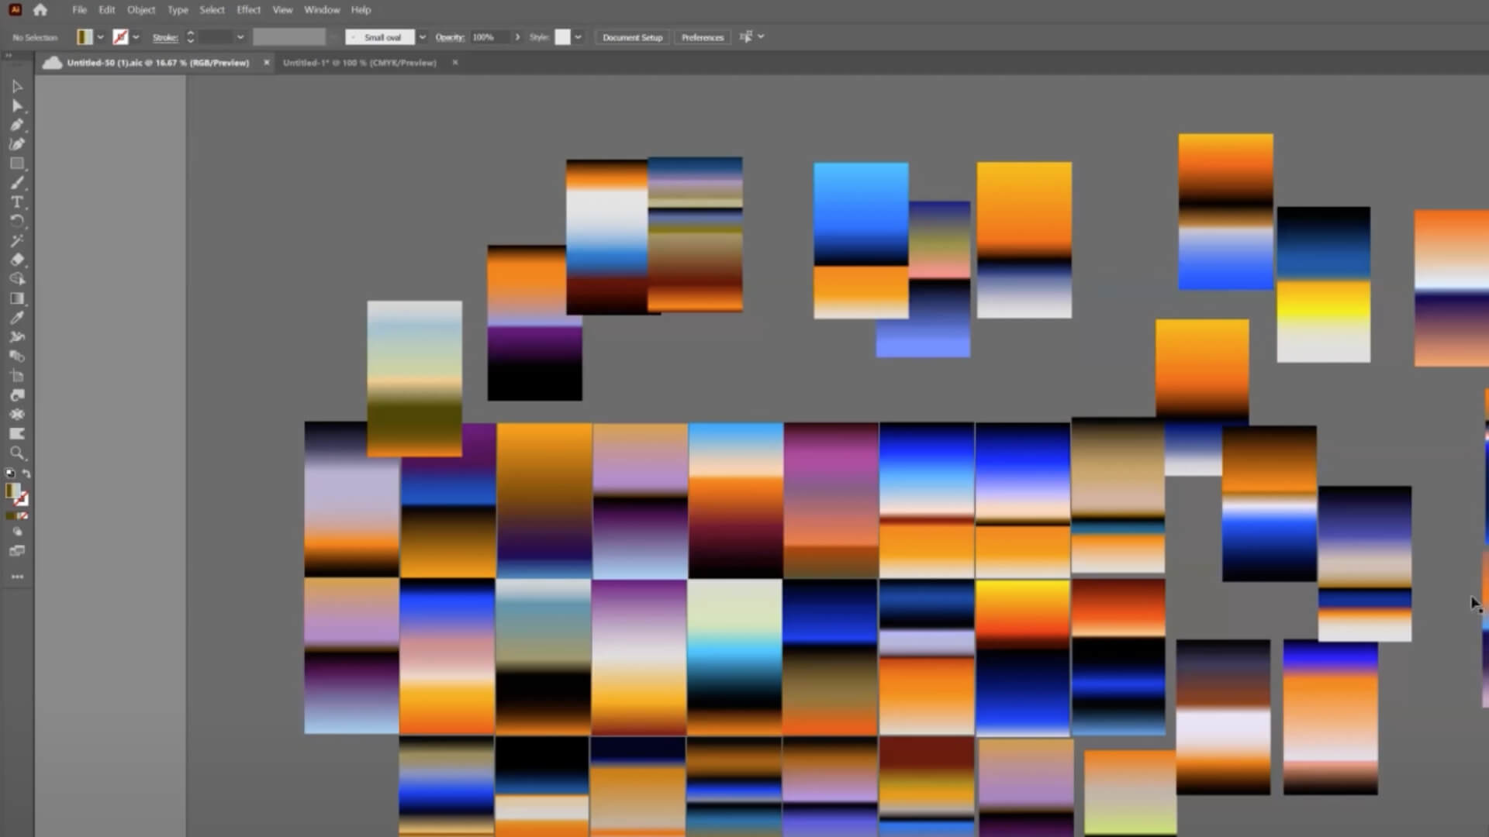Expand the Small oval brush dropdown
This screenshot has width=1489, height=837.
[422, 37]
